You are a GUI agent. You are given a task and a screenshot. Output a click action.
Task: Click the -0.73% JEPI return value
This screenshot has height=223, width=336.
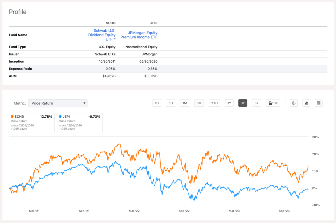[x=94, y=117]
